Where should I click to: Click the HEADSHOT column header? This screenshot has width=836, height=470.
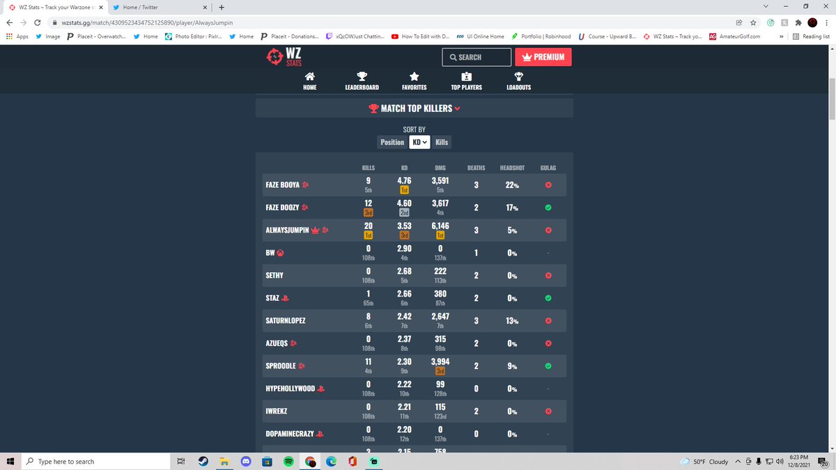click(x=512, y=168)
